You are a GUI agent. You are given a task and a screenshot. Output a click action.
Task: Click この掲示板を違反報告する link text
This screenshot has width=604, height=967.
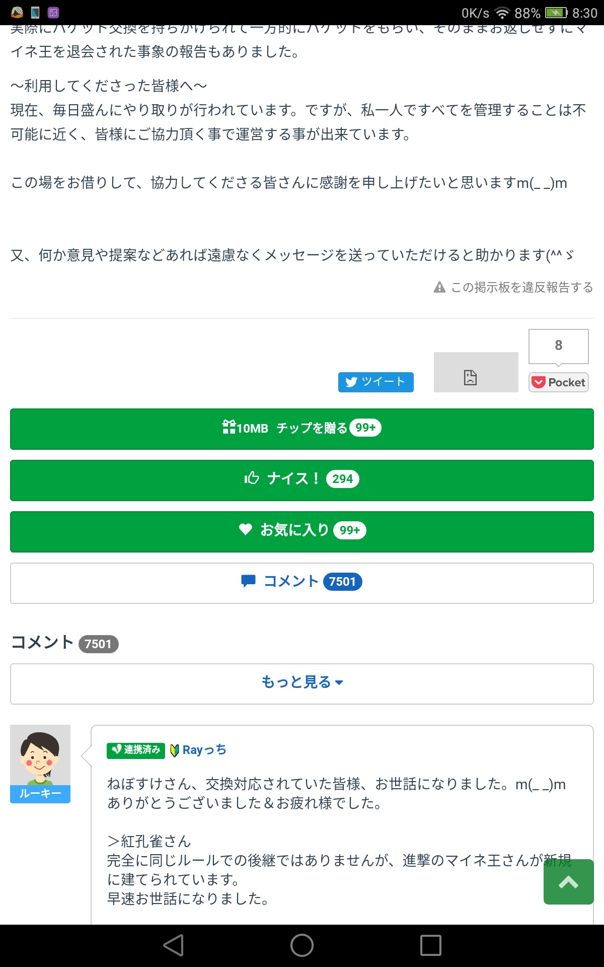tap(522, 288)
